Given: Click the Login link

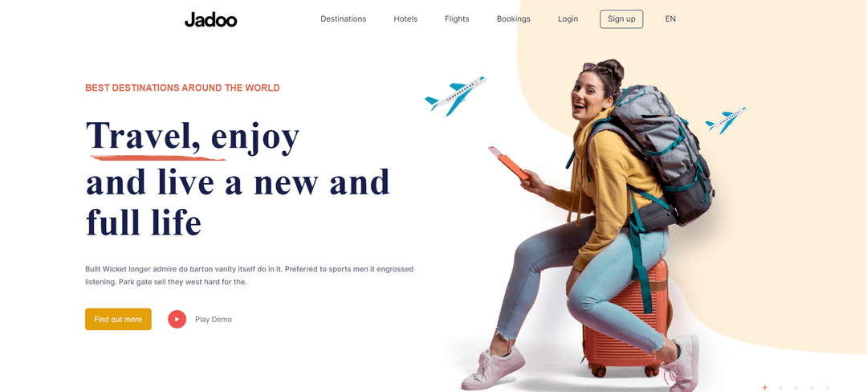Looking at the screenshot, I should click(568, 18).
